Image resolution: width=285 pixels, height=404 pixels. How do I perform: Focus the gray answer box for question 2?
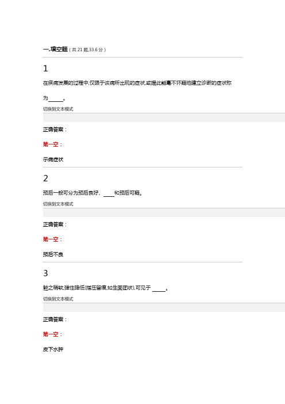[x=164, y=212]
